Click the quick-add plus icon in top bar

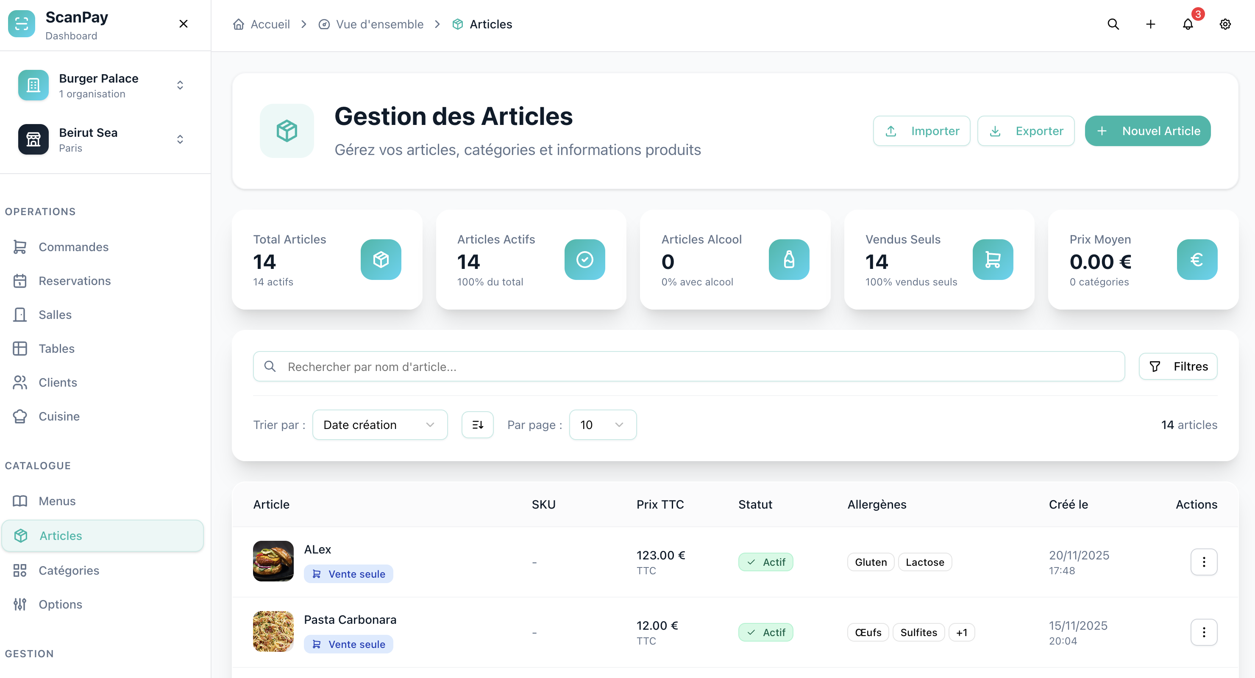point(1150,24)
